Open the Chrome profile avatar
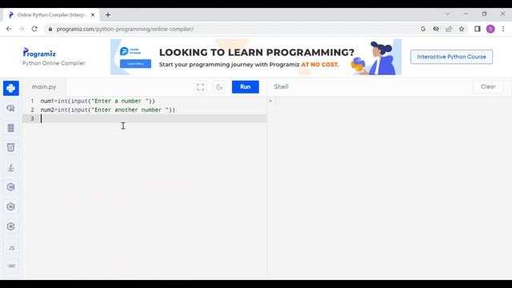This screenshot has width=512, height=288. pyautogui.click(x=490, y=29)
